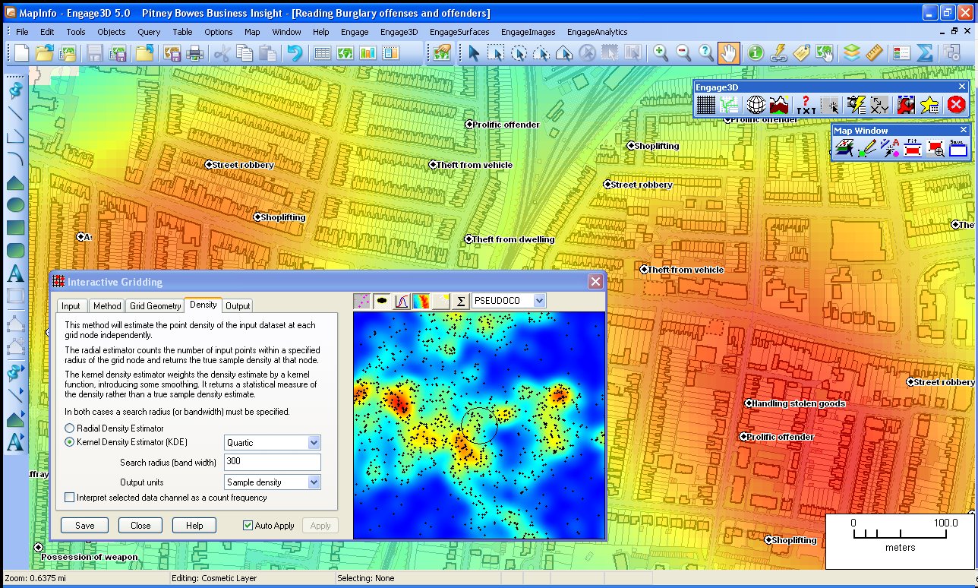Image resolution: width=978 pixels, height=588 pixels.
Task: Click the TXT labeling icon in Engage3D toolbar
Action: (806, 106)
